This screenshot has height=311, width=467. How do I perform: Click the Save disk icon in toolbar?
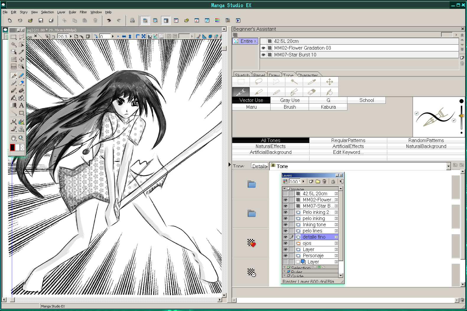click(x=41, y=20)
